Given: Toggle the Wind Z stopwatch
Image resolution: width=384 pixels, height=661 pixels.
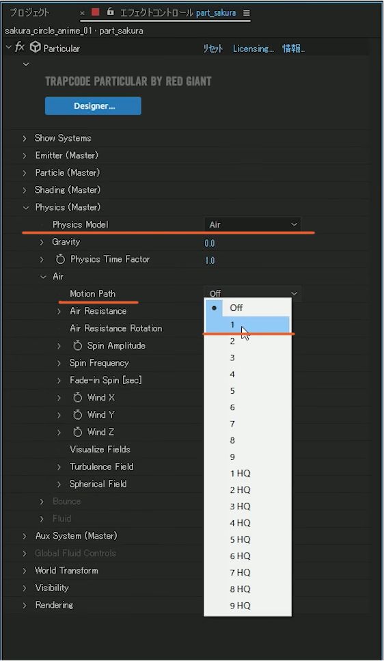Looking at the screenshot, I should [77, 432].
